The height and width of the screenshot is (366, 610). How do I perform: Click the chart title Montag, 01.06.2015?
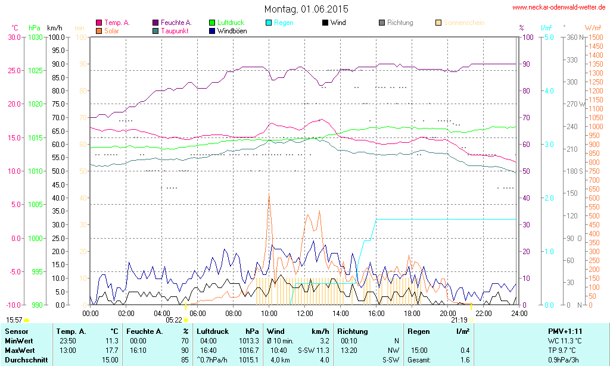pyautogui.click(x=306, y=9)
